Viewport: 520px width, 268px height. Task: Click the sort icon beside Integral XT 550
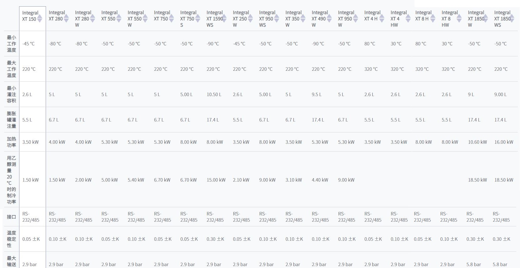coord(119,19)
